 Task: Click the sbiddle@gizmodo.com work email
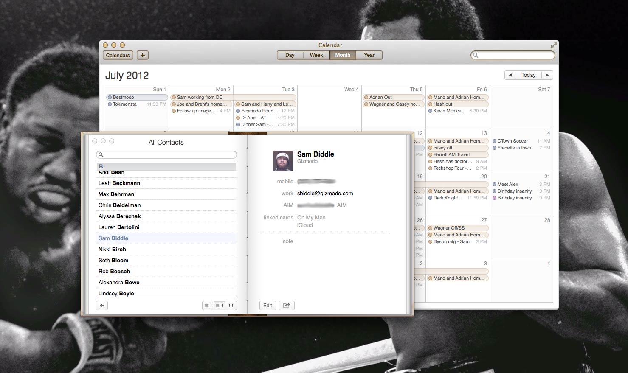point(325,194)
